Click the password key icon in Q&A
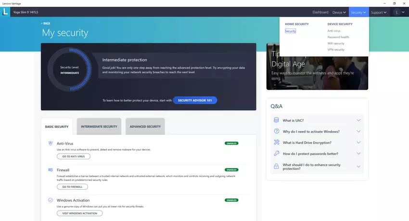 (276, 154)
